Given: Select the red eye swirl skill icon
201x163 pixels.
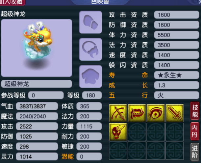Looking at the screenshot, I should point(156,113).
